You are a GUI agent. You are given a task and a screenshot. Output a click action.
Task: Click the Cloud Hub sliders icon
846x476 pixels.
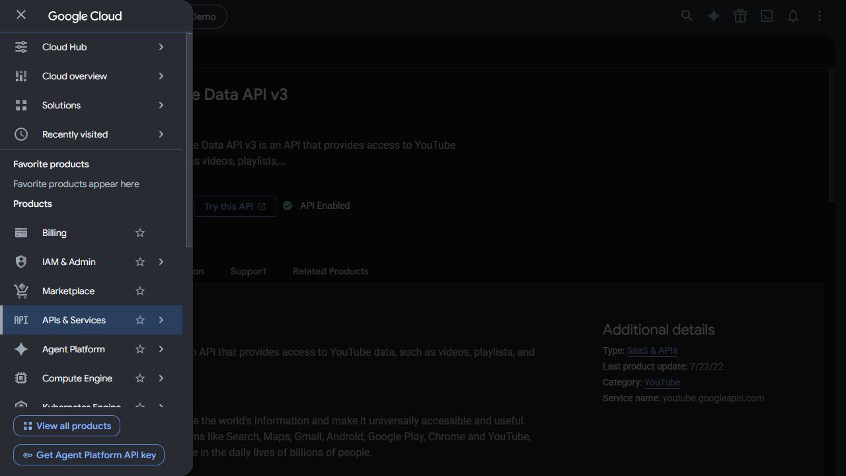pyautogui.click(x=21, y=47)
